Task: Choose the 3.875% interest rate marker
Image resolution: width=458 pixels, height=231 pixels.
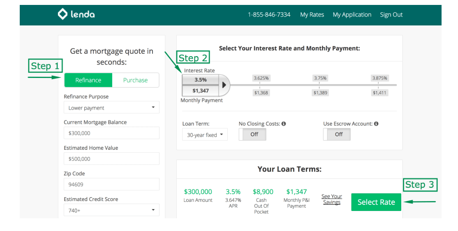Action: point(379,78)
